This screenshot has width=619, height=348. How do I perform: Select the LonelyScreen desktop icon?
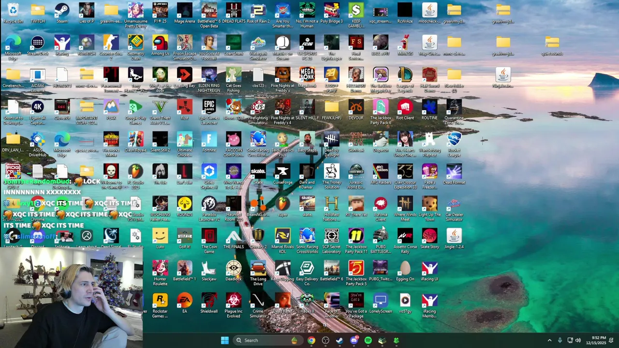click(381, 304)
